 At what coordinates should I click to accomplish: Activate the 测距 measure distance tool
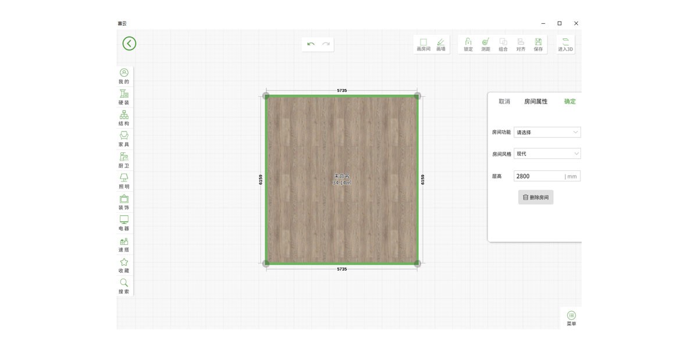[x=486, y=45]
